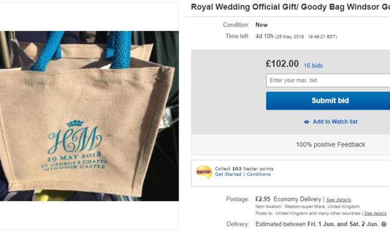Click the Time left 4d 10h value

[264, 36]
